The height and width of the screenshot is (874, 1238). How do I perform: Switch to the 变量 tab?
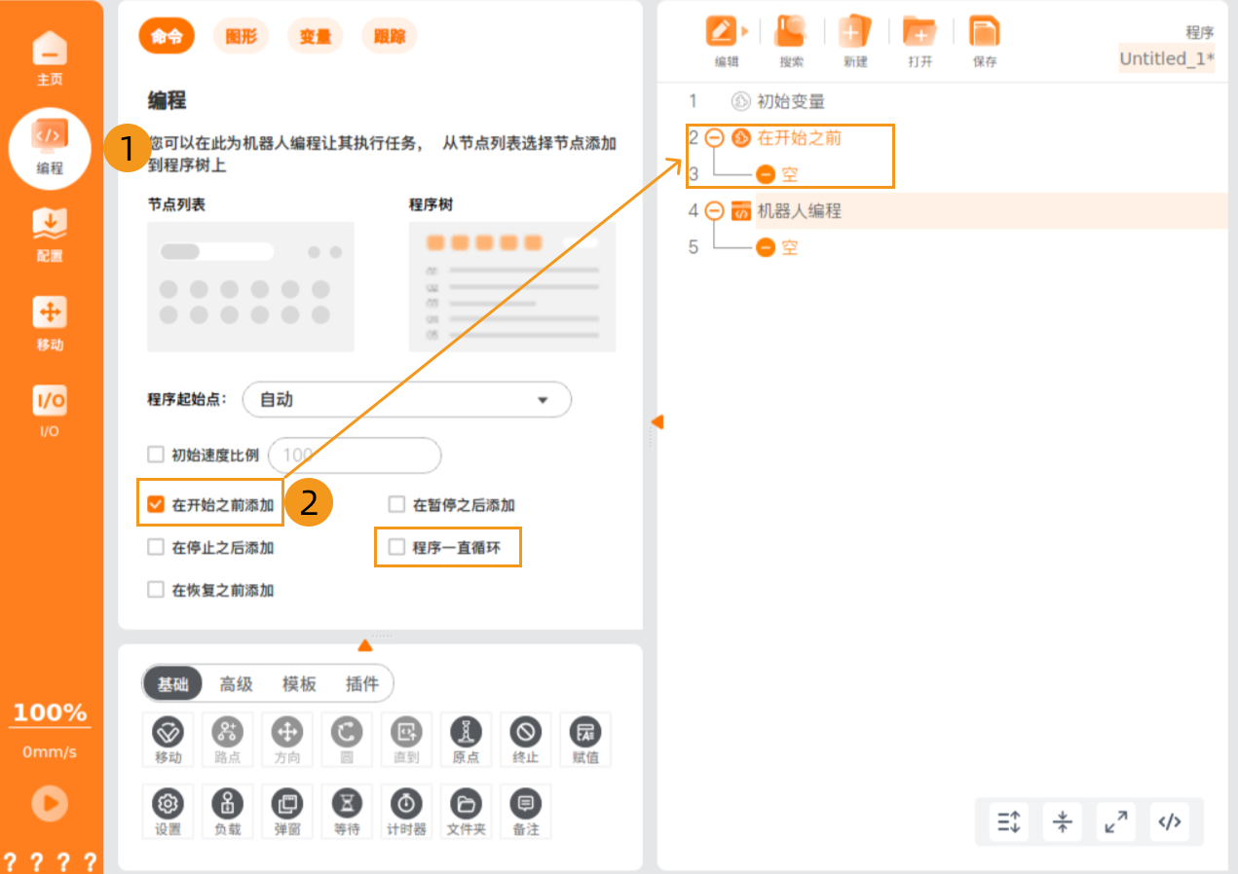[316, 37]
